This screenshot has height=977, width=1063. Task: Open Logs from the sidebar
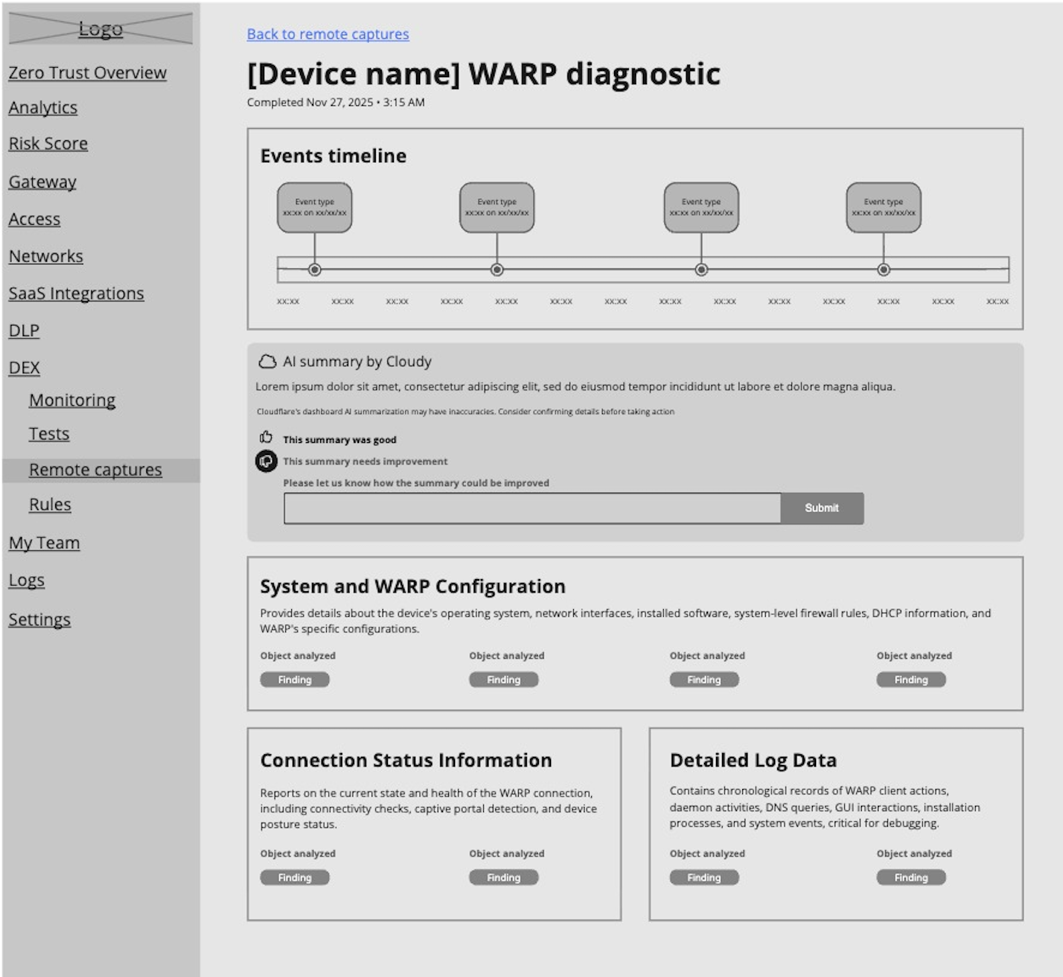(27, 580)
